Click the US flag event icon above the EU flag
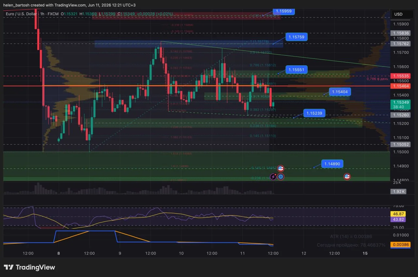418x277 pixels. 281,169
